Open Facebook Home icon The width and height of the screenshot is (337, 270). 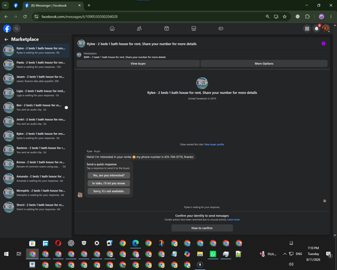(x=112, y=28)
